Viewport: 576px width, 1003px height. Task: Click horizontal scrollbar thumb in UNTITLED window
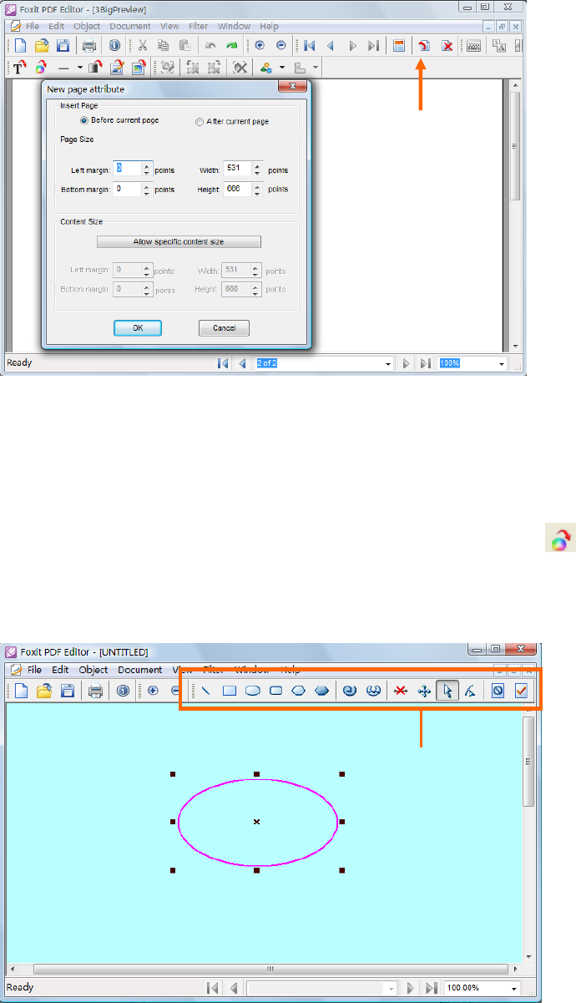click(x=269, y=970)
